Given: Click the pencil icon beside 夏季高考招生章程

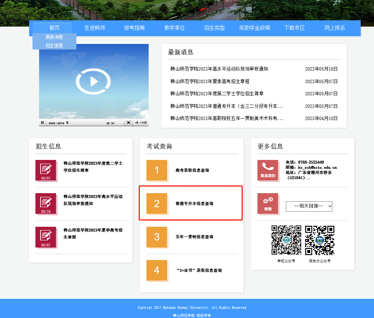Looking at the screenshot, I should [46, 236].
